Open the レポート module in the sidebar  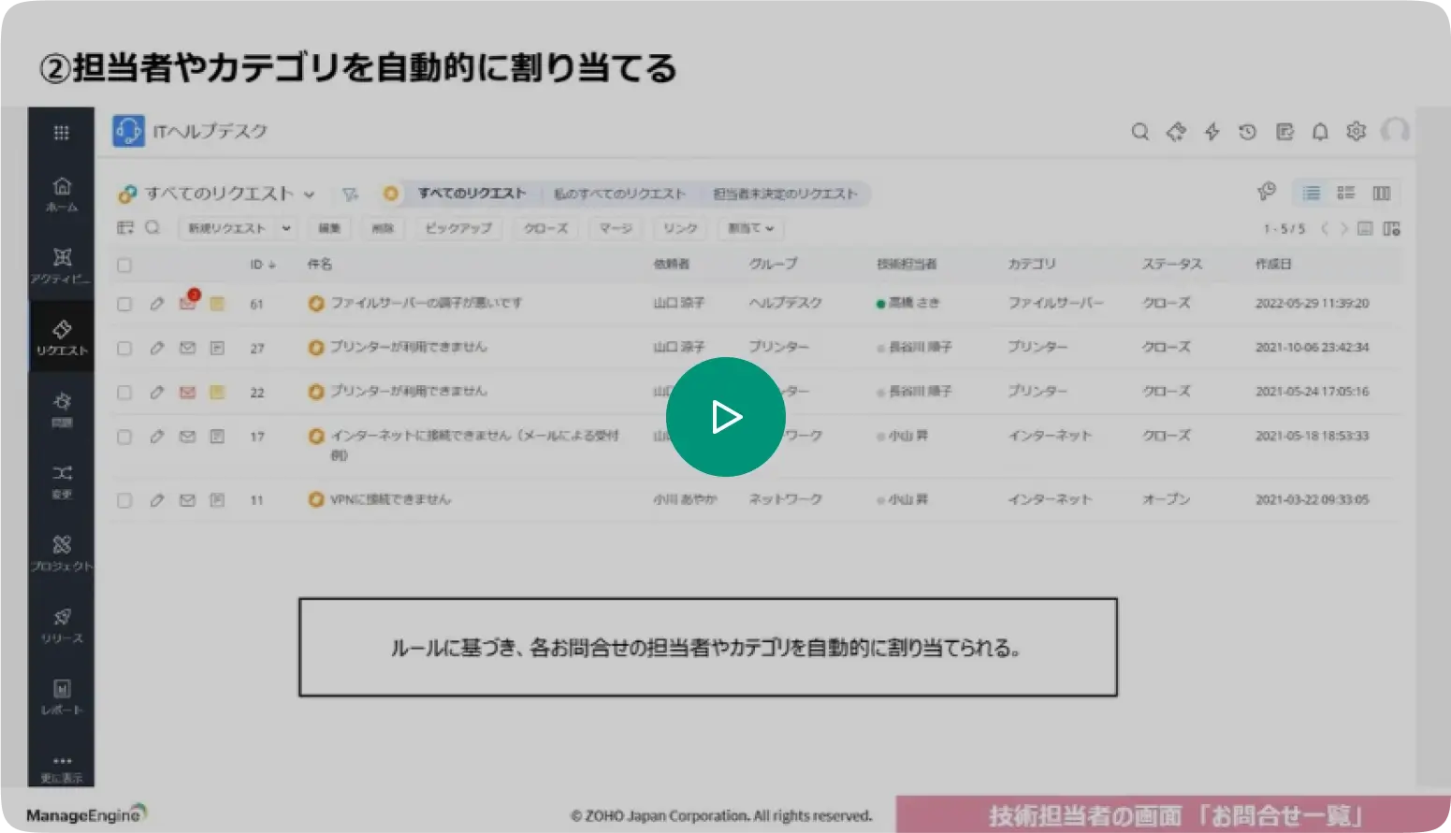[61, 692]
